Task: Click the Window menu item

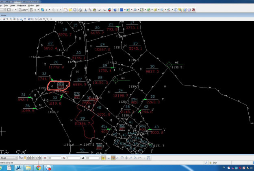Action: 31,6
